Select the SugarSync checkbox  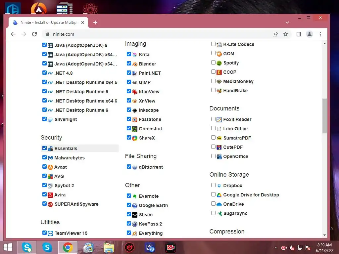[213, 213]
